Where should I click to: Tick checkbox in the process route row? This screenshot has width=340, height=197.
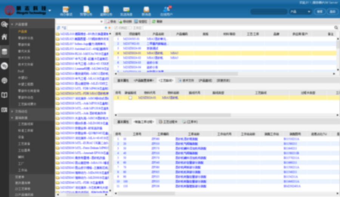pos(130,98)
